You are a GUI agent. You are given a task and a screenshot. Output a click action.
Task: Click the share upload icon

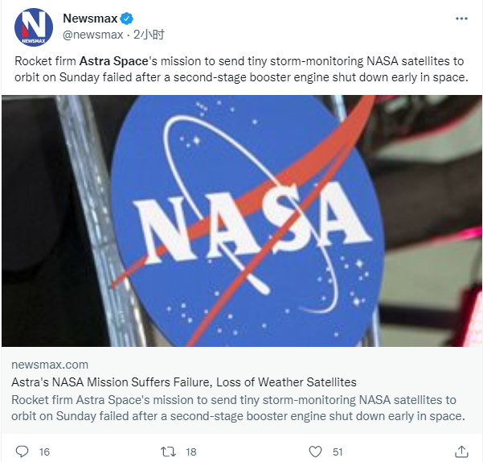pos(461,452)
